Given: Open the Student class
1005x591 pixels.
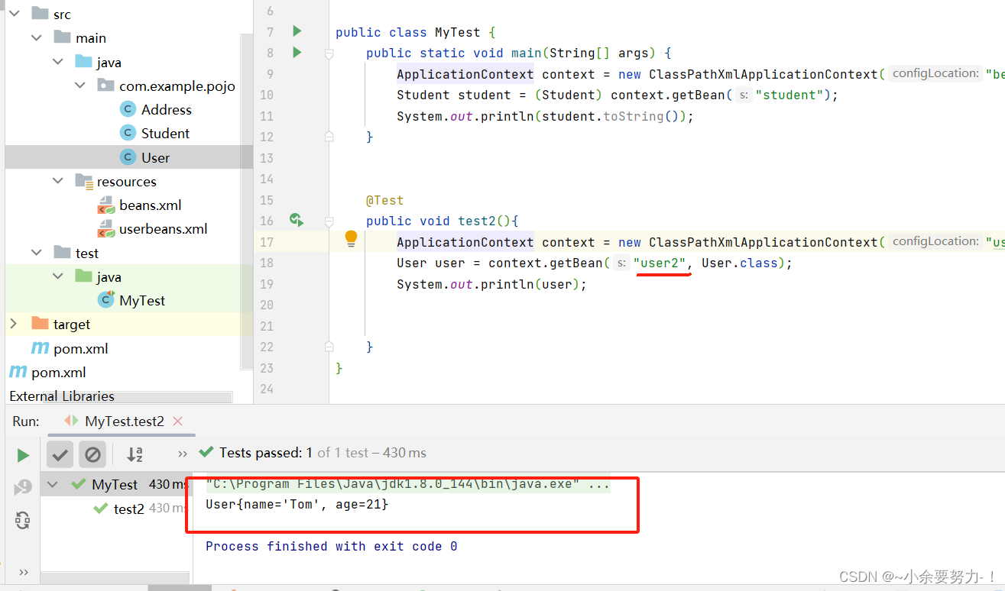Looking at the screenshot, I should pyautogui.click(x=165, y=133).
